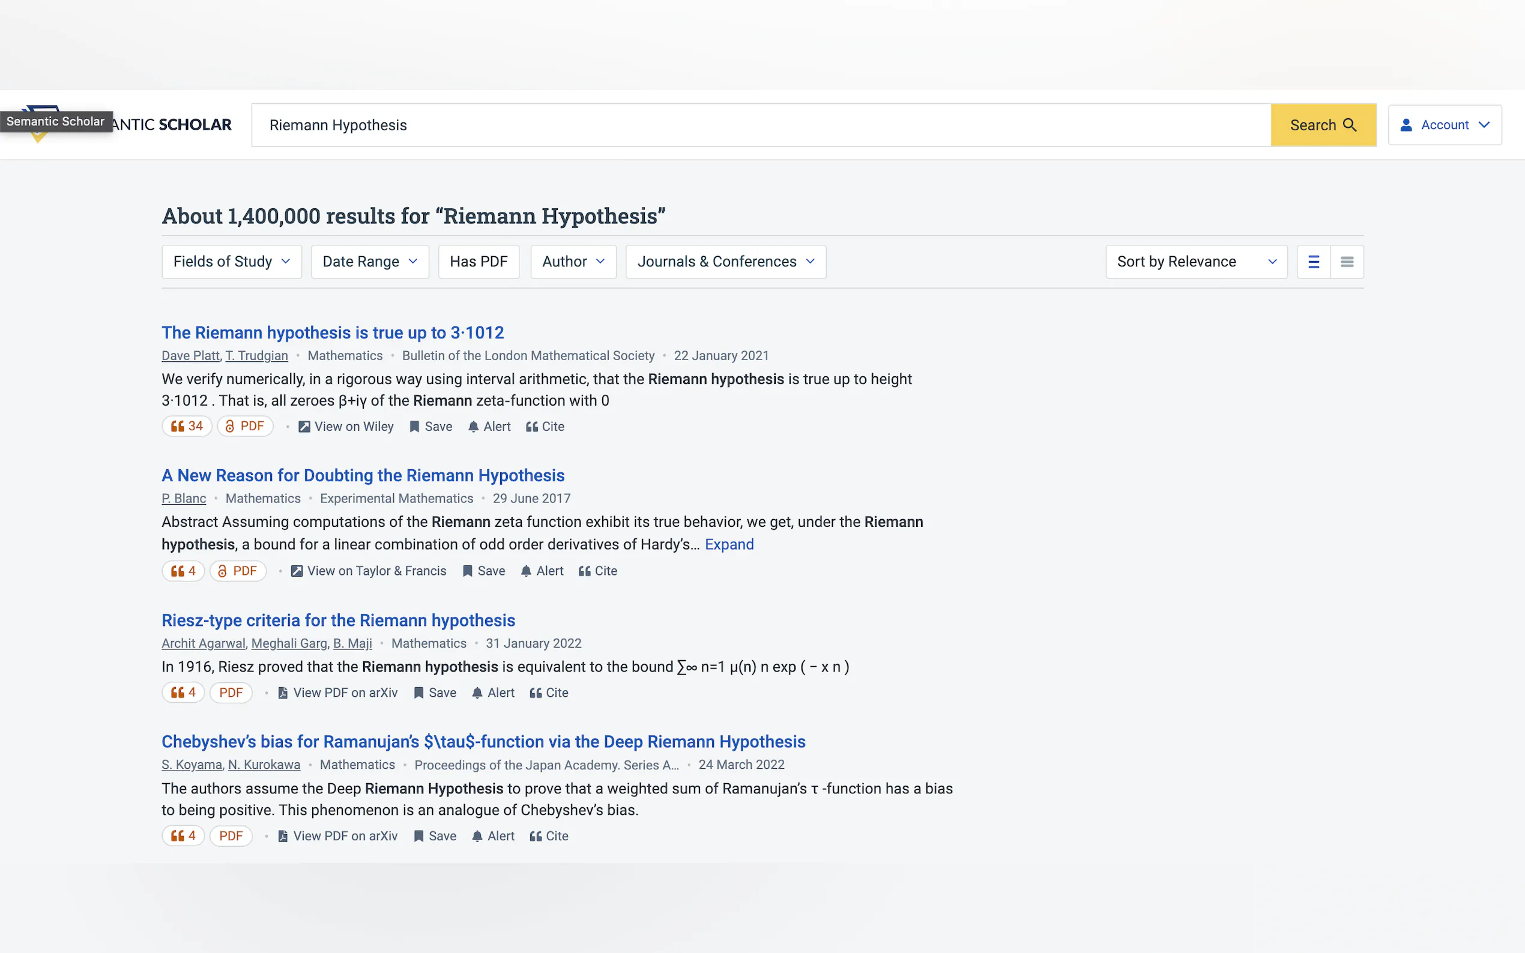Click citation count badge showing 34
Screen dimensions: 1525x953
187,426
